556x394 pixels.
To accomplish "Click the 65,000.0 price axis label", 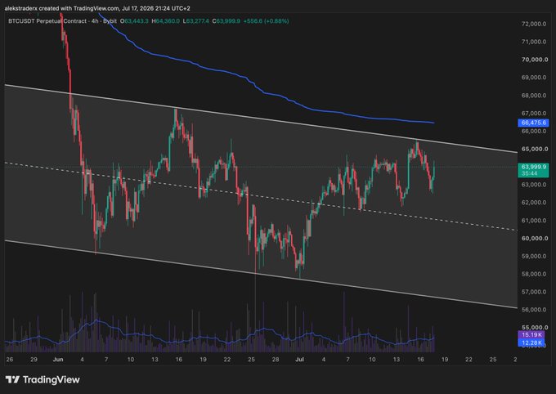I will pos(535,149).
